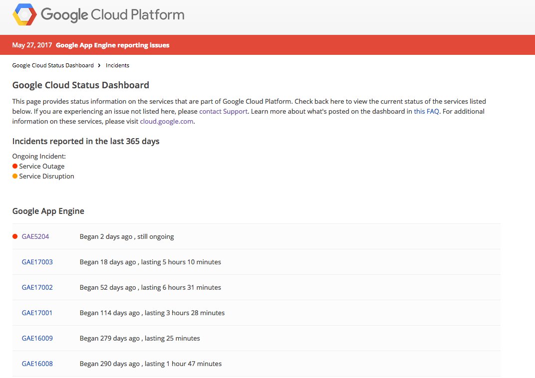Open incident GAE16008
The width and height of the screenshot is (535, 378).
37,364
